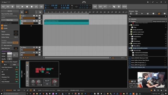Toggle Free-run when stopped checkbox
The image size is (168, 95).
(2, 62)
